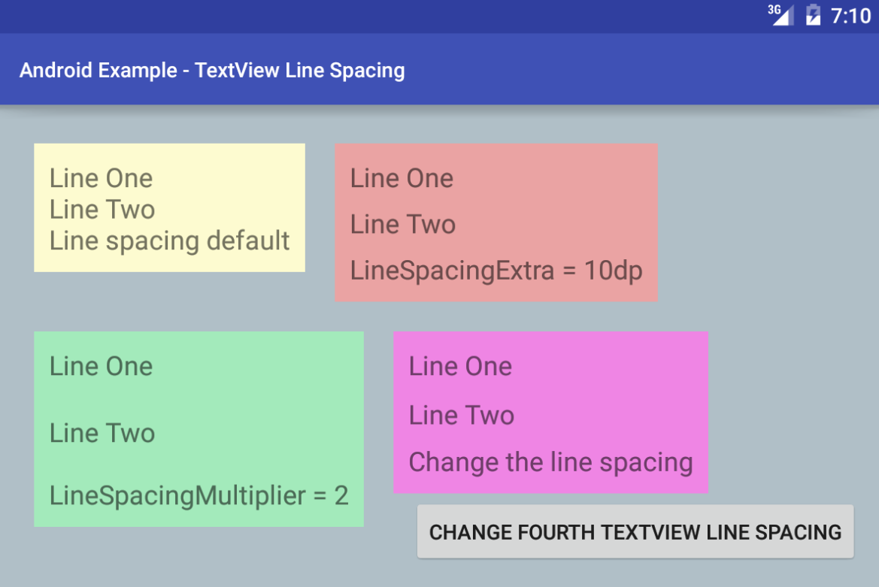This screenshot has width=879, height=587.
Task: Tap the 3G signal strength icon
Action: click(x=781, y=15)
